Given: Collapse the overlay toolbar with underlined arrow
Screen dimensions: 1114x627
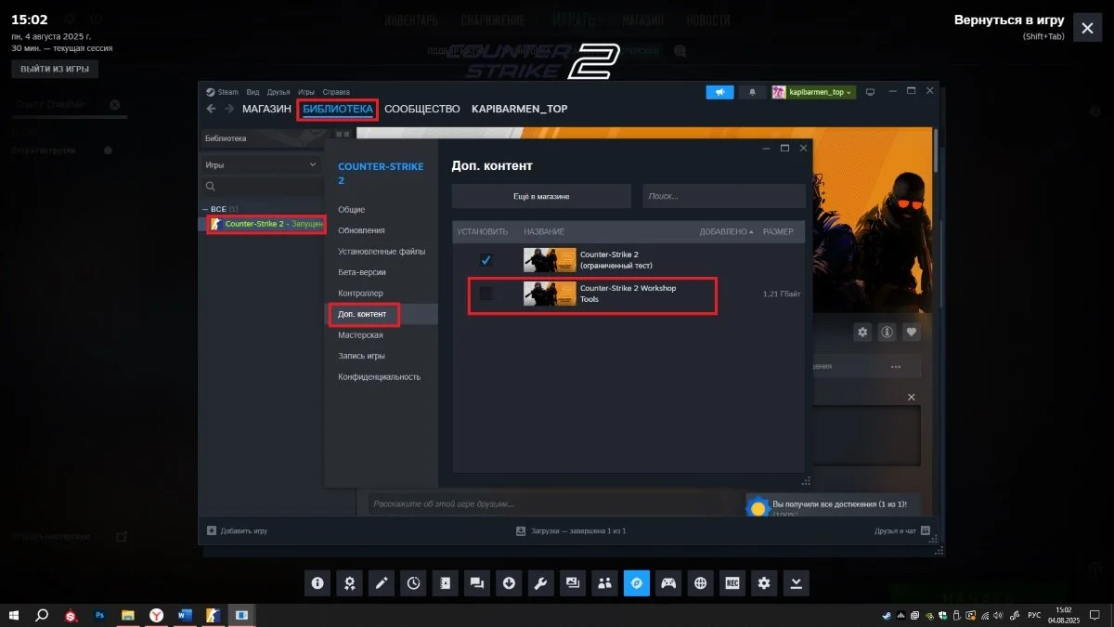Looking at the screenshot, I should coord(796,583).
